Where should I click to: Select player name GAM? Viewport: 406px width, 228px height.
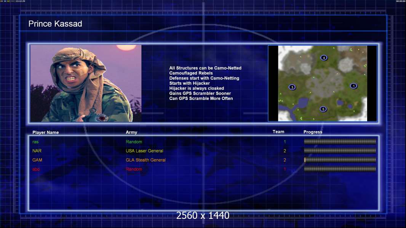(37, 160)
